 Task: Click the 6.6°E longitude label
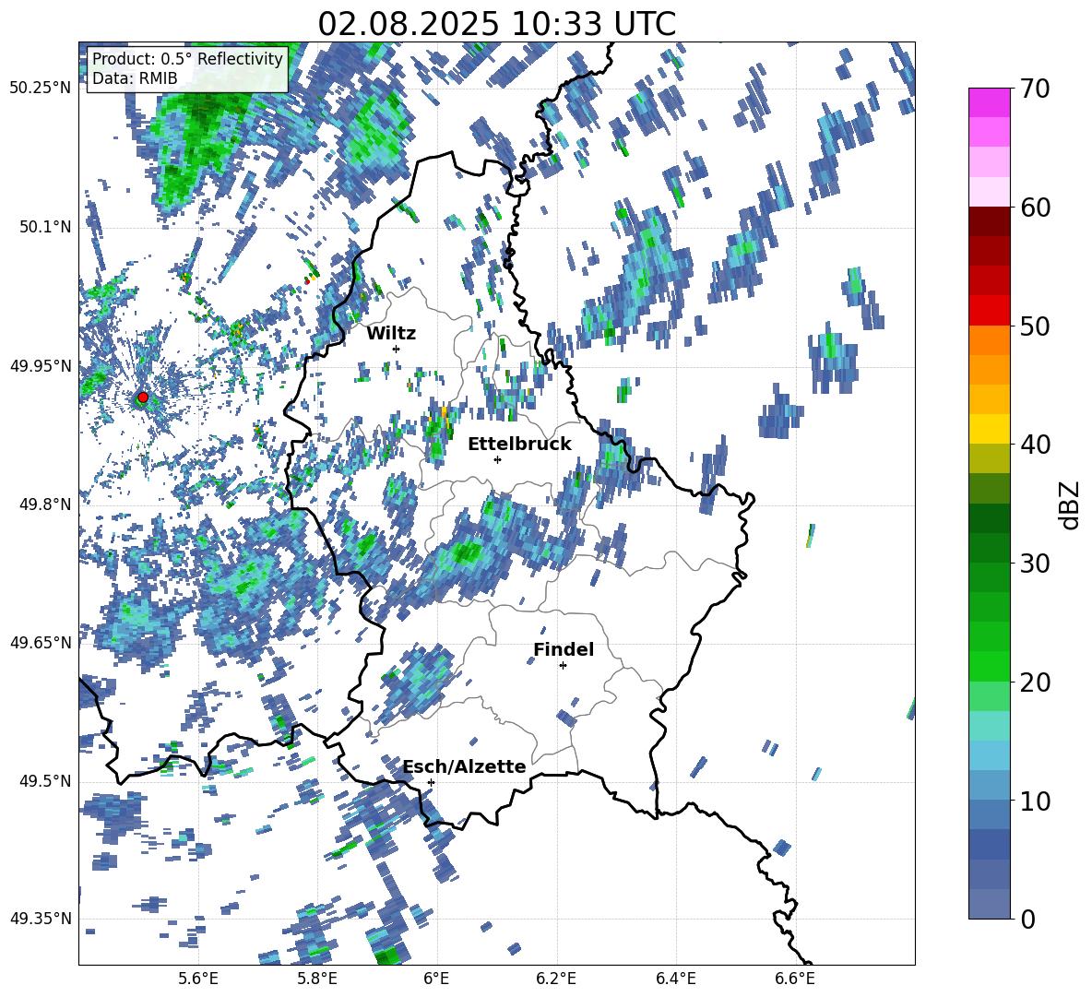pyautogui.click(x=795, y=979)
